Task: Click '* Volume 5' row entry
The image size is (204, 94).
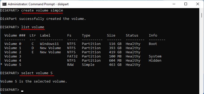Action: tap(11, 65)
